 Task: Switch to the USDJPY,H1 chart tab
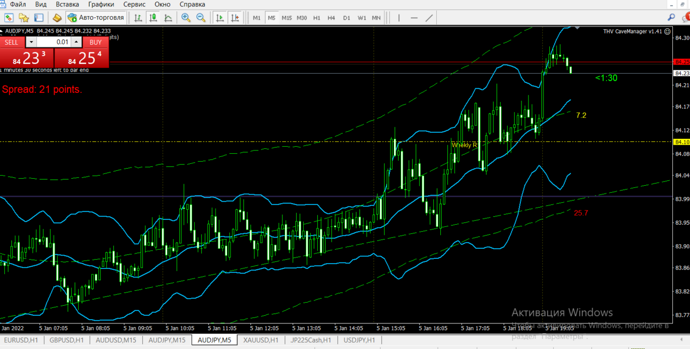pyautogui.click(x=359, y=340)
